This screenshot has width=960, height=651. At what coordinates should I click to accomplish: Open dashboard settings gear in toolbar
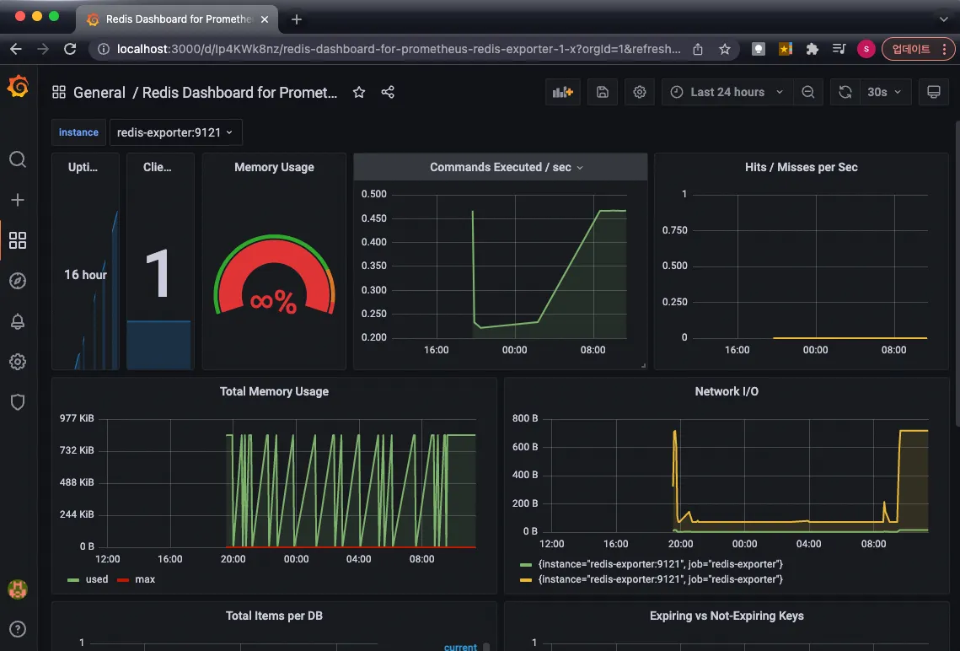640,92
